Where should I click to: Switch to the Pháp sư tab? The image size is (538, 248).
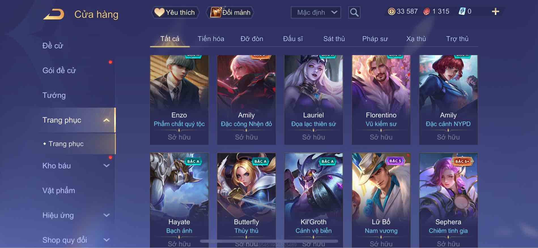pos(375,39)
